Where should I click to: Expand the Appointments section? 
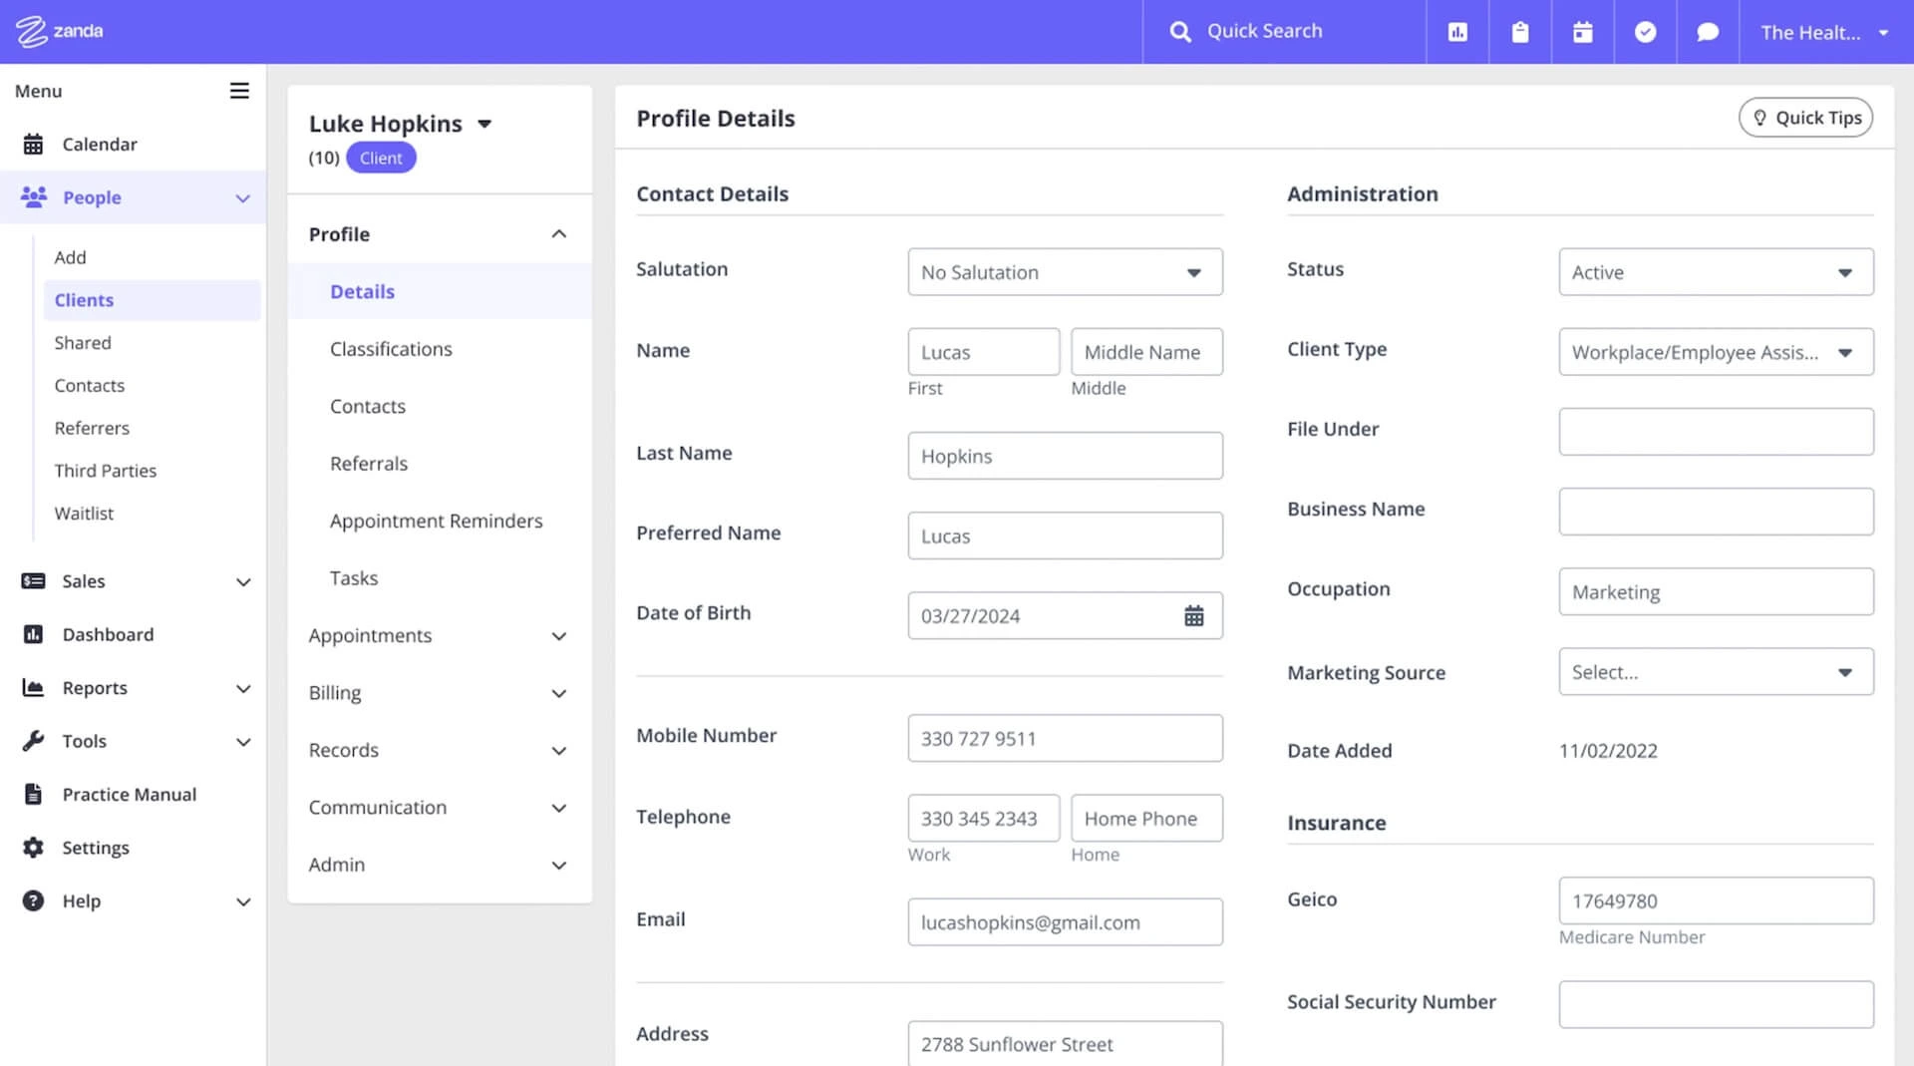click(558, 636)
